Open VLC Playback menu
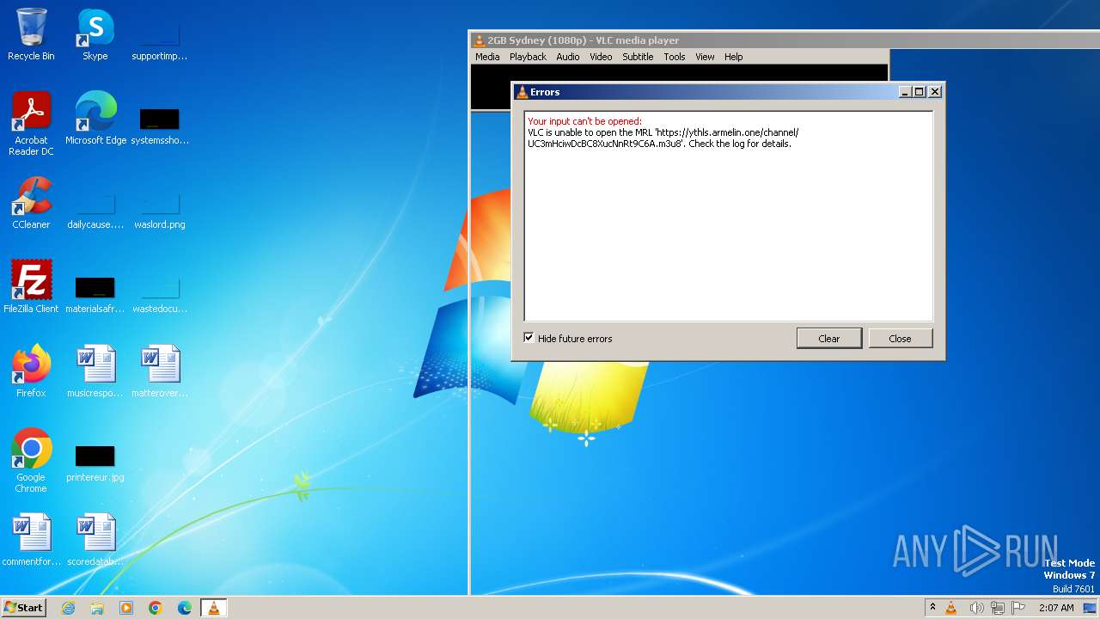 [x=528, y=57]
